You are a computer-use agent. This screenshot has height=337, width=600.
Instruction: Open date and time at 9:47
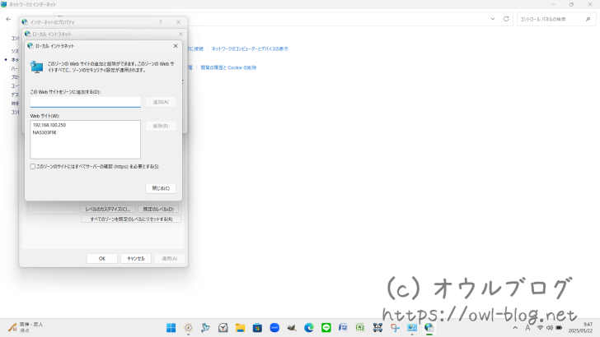point(580,327)
